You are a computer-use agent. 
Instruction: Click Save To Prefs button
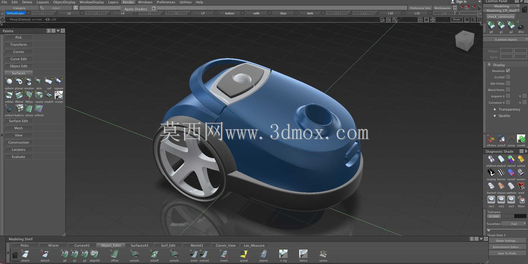[507, 253]
